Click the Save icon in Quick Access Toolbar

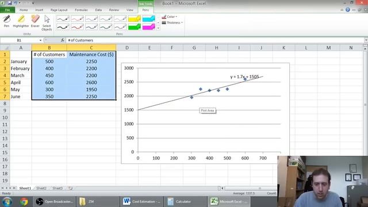pyautogui.click(x=10, y=3)
